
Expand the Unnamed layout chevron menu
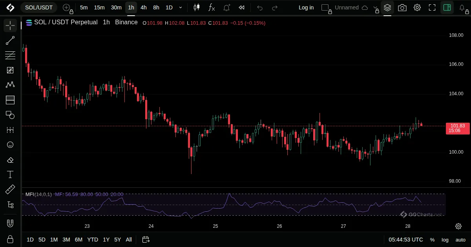(376, 7)
